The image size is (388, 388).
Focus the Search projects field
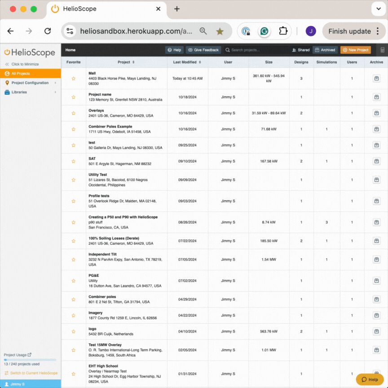(x=256, y=50)
